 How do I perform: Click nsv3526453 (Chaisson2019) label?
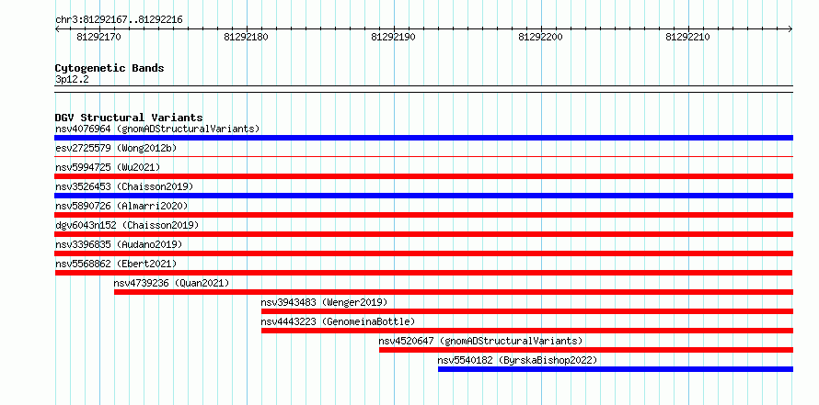pyautogui.click(x=124, y=186)
